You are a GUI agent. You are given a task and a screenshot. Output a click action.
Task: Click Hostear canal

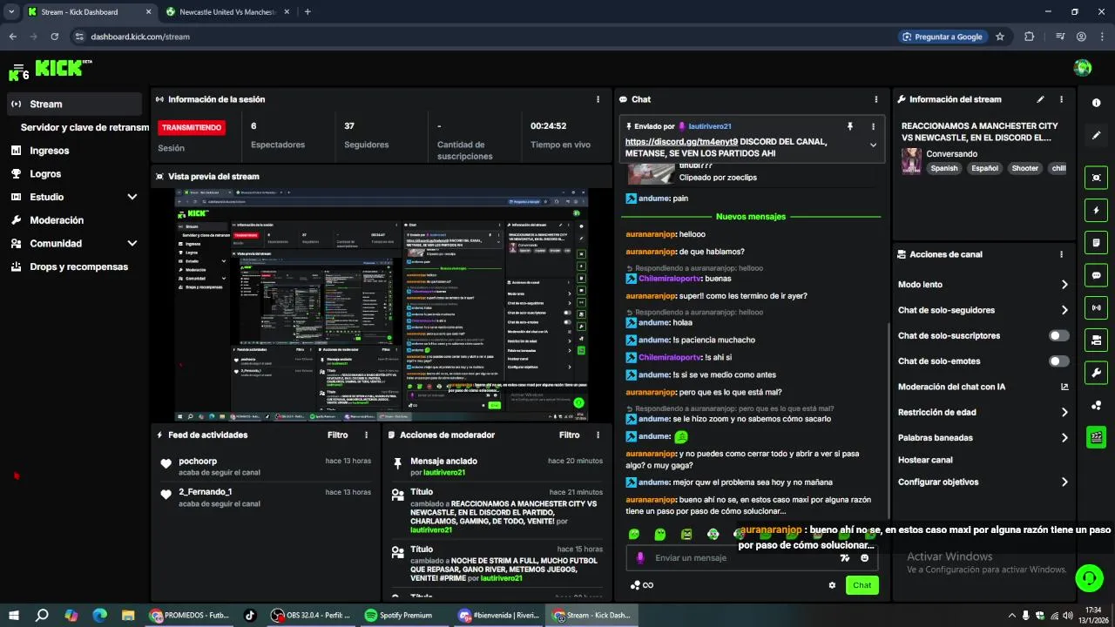925,460
